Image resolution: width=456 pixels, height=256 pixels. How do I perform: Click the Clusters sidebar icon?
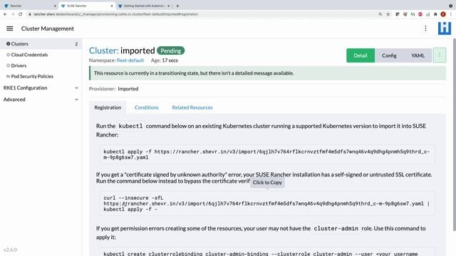(8, 44)
